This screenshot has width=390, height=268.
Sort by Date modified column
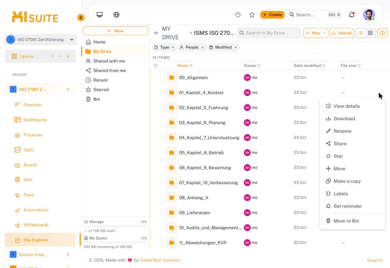click(309, 66)
